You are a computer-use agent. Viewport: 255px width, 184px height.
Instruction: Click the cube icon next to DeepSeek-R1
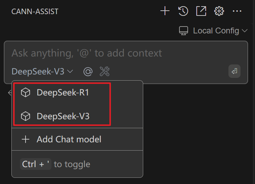point(26,93)
